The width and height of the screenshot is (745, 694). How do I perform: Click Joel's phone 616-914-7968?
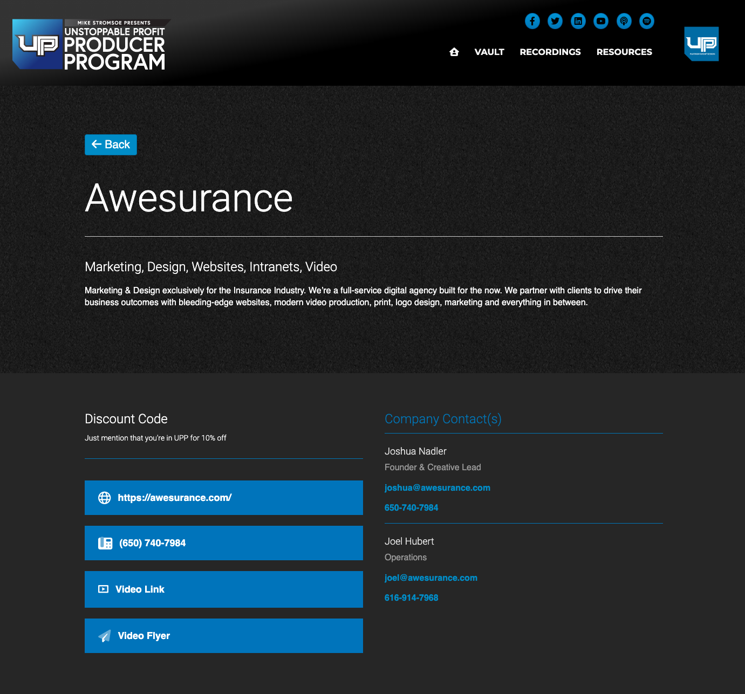coord(411,597)
